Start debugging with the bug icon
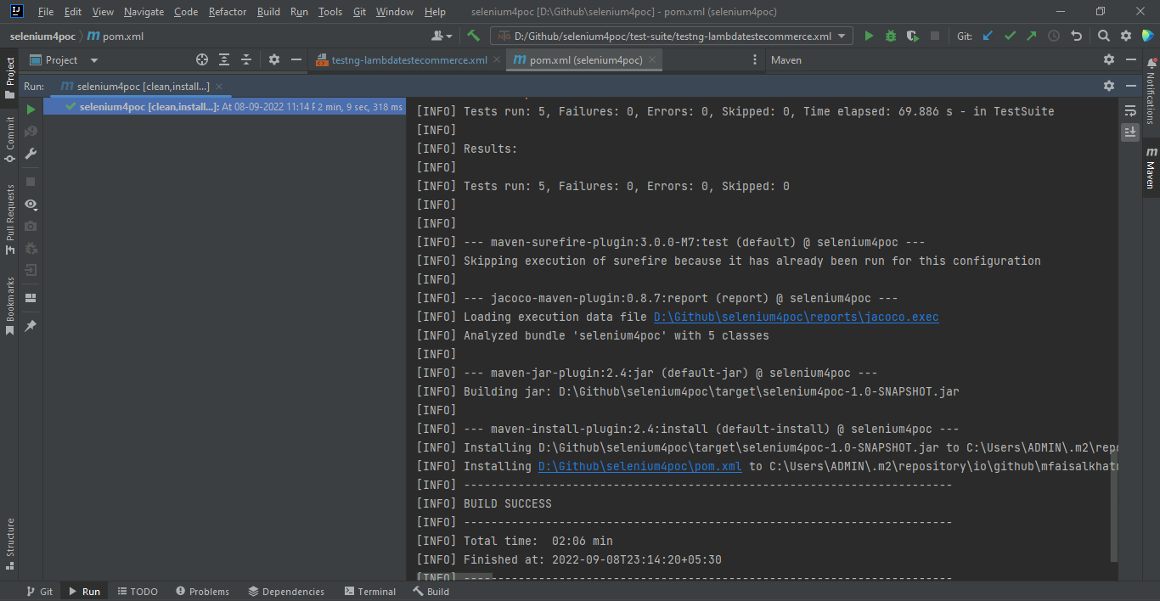1160x601 pixels. 889,36
